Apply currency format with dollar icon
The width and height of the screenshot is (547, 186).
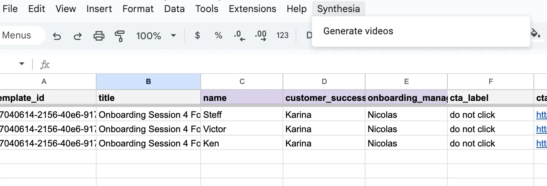pyautogui.click(x=197, y=35)
